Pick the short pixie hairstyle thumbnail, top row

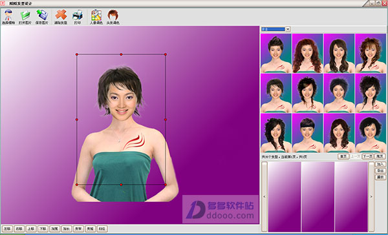coord(276,53)
